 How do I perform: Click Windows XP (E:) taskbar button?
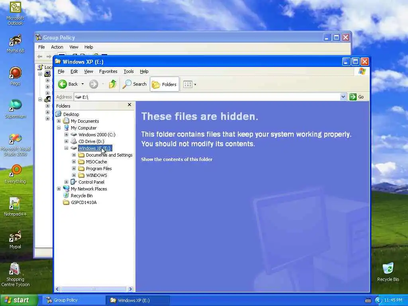click(x=137, y=300)
